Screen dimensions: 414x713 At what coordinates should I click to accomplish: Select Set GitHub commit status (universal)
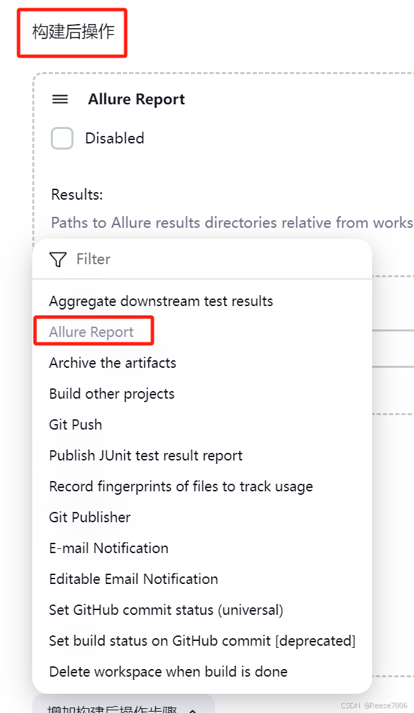pos(166,610)
